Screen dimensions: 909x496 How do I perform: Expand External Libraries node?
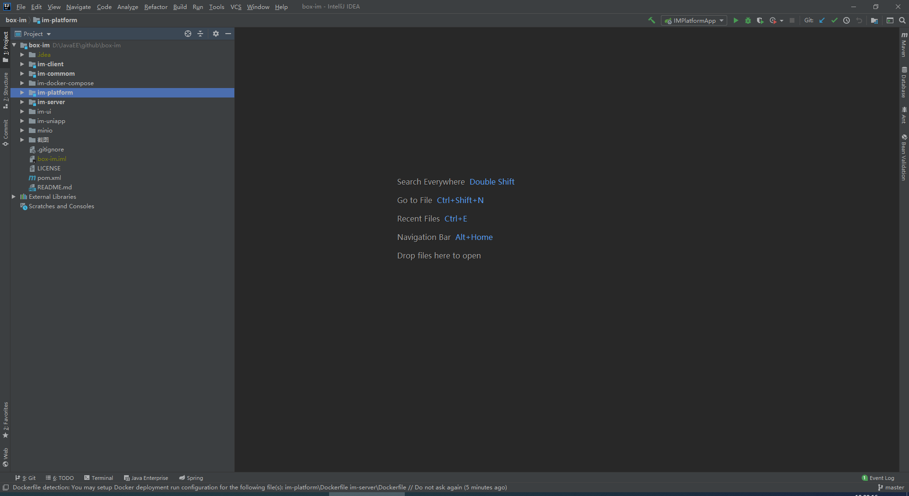pos(14,196)
